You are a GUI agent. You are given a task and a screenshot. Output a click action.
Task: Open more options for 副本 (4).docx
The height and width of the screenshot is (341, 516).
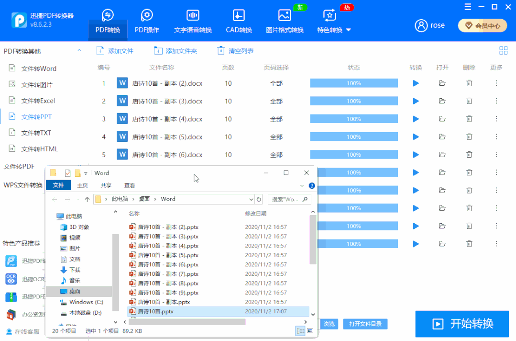pos(496,119)
